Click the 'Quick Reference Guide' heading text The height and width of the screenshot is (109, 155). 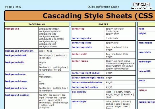pyautogui.click(x=103, y=7)
